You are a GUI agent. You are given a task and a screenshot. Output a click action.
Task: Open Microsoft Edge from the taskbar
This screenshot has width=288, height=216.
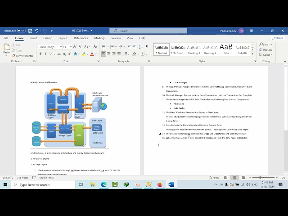pyautogui.click(x=104, y=184)
